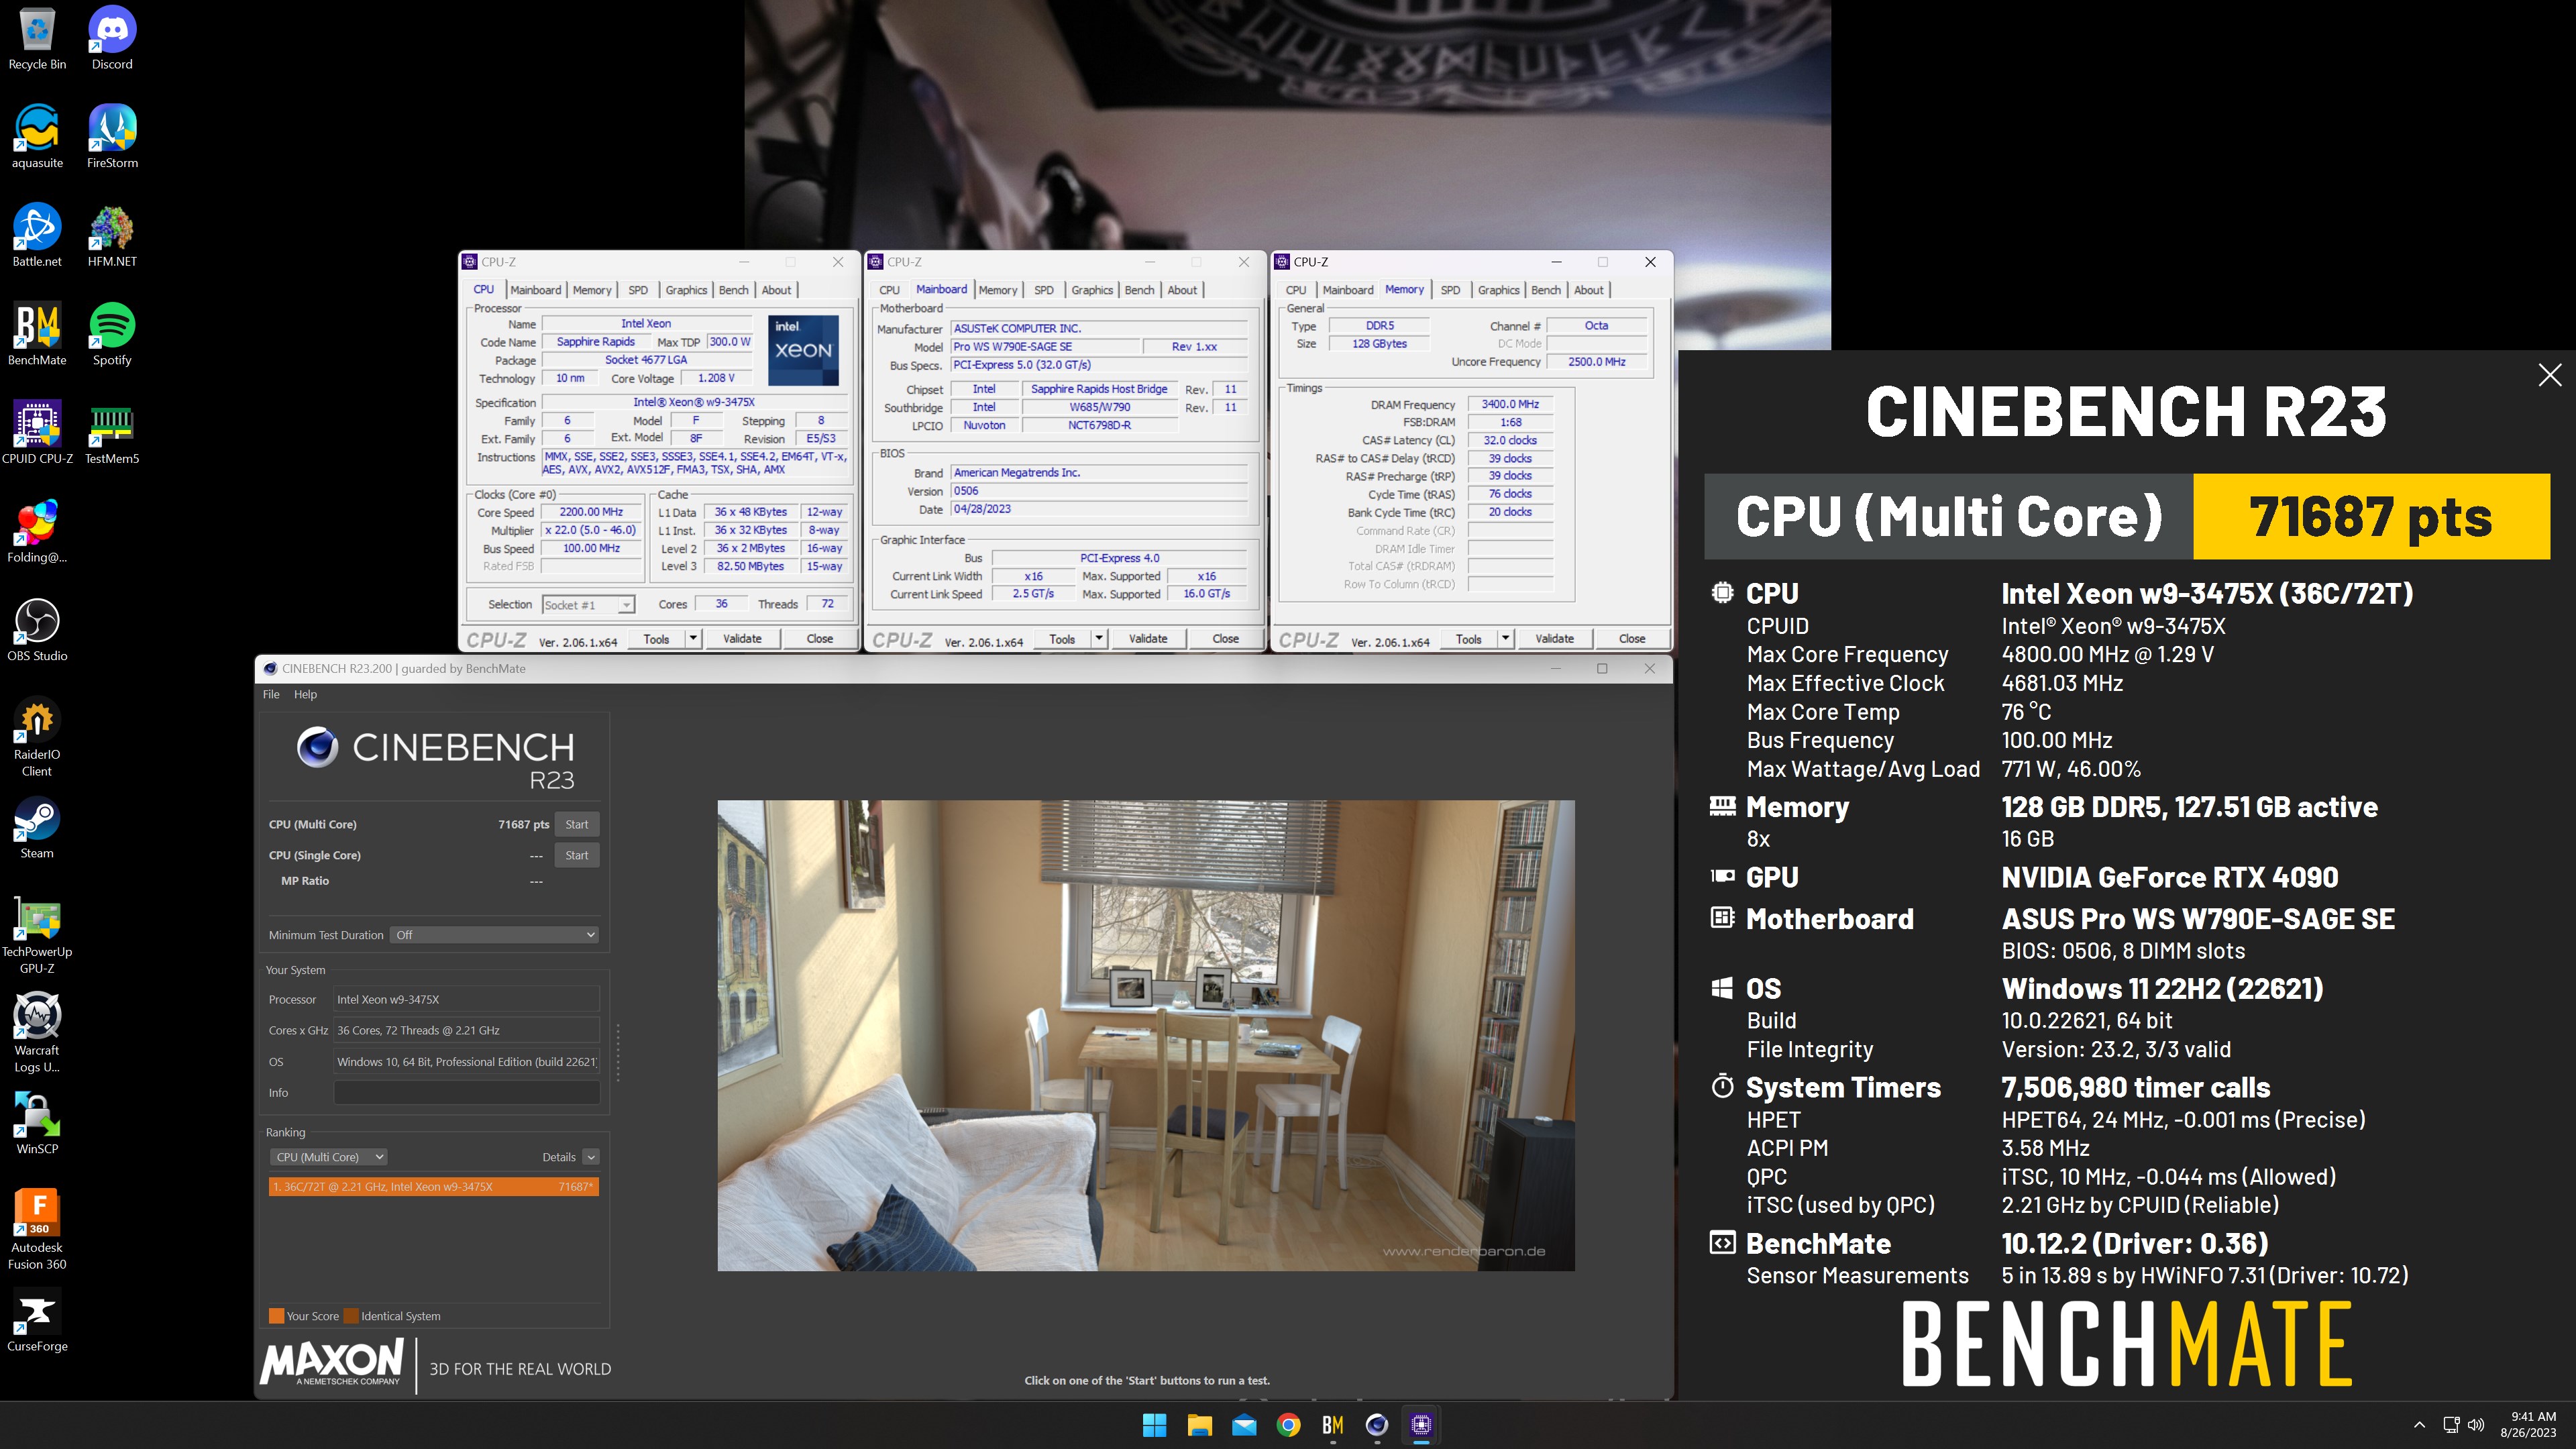Expand Tools arrow in second CPU-Z window
Image resolution: width=2576 pixels, height=1449 pixels.
pyautogui.click(x=1099, y=639)
